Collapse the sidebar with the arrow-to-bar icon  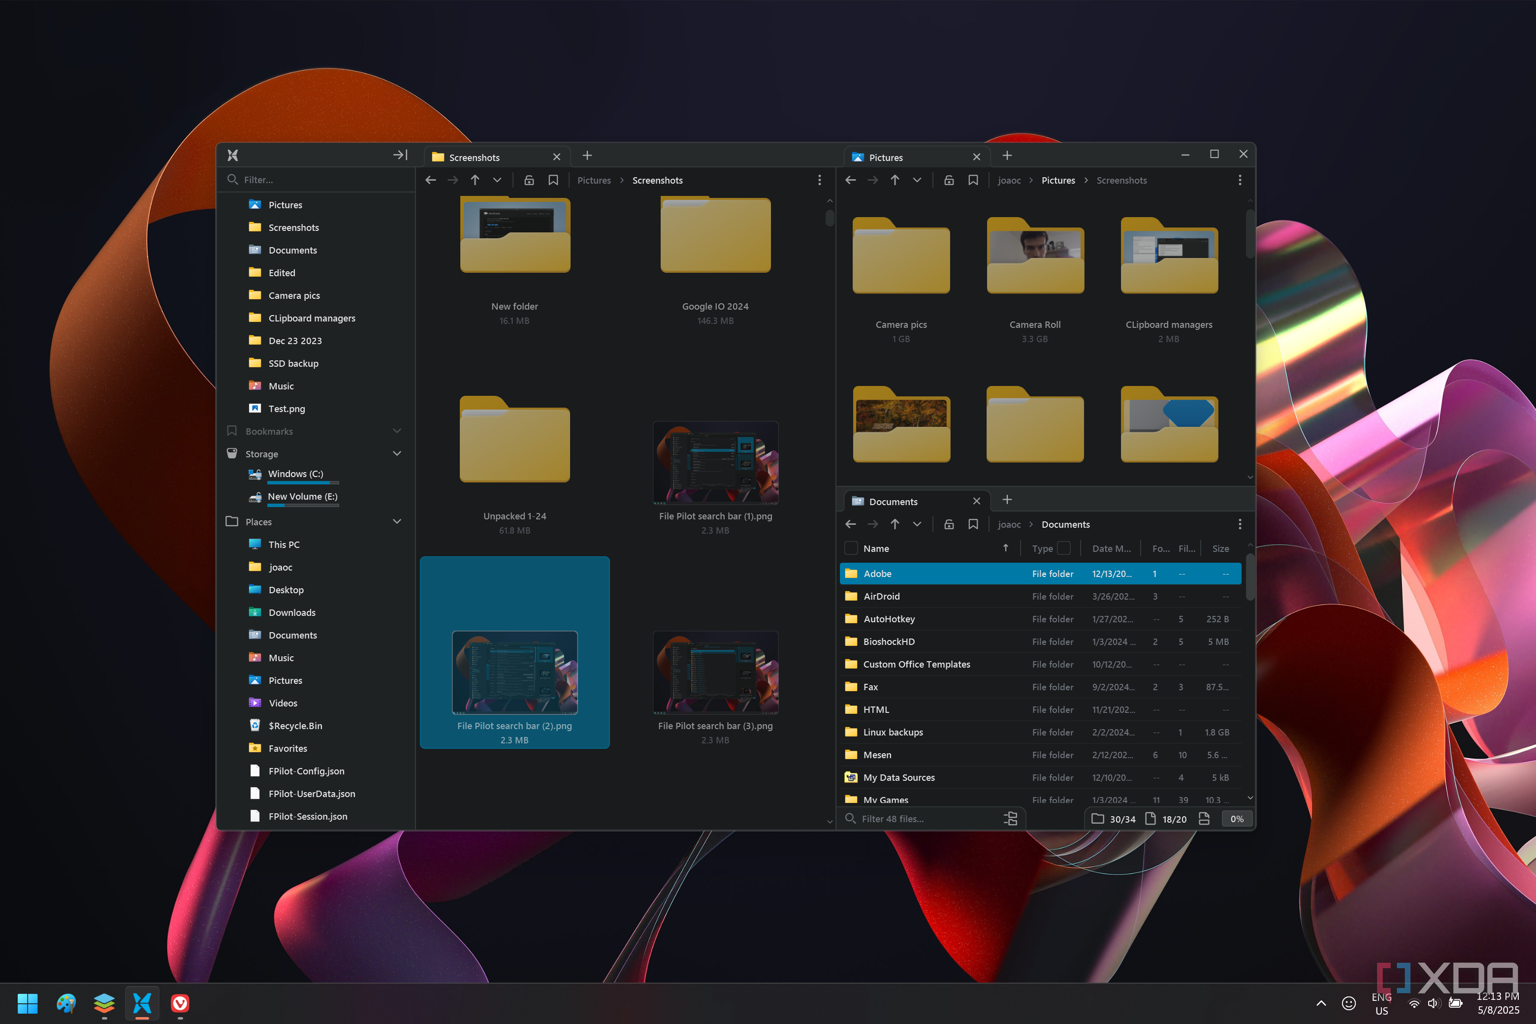[400, 155]
